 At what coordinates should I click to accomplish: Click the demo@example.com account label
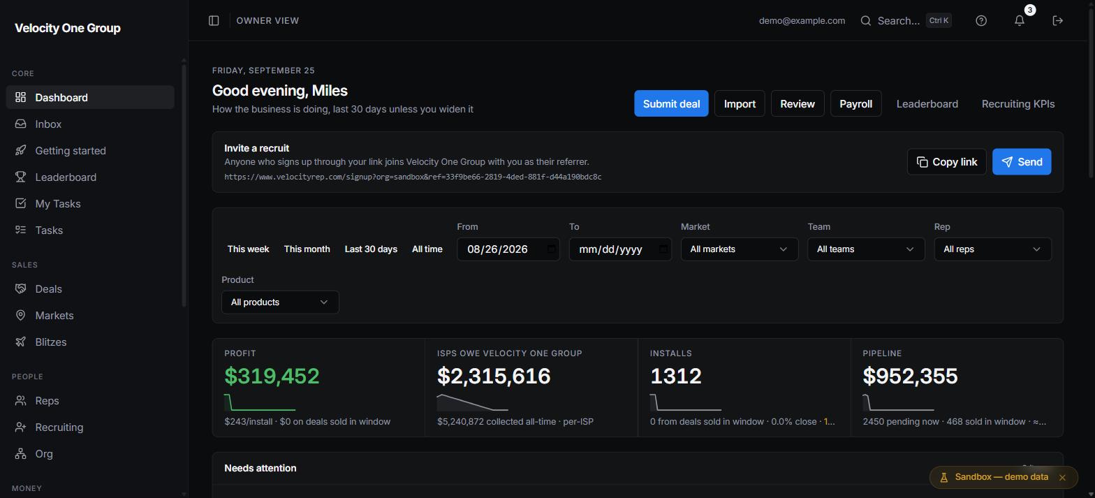click(802, 21)
